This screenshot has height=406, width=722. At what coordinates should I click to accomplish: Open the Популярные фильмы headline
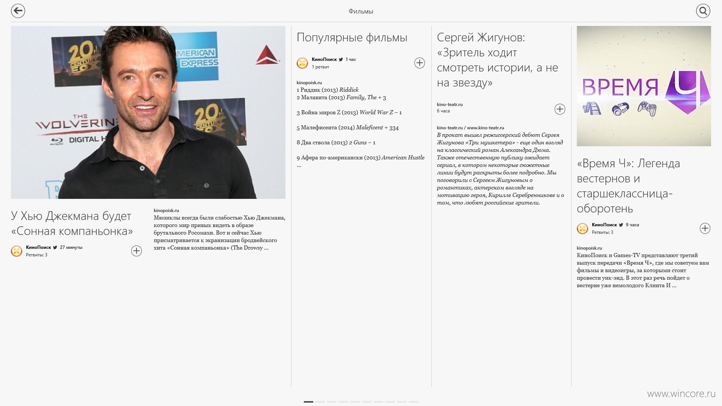click(x=352, y=37)
